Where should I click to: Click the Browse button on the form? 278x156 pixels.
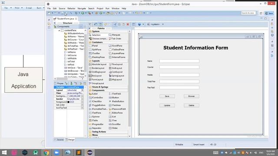click(191, 96)
